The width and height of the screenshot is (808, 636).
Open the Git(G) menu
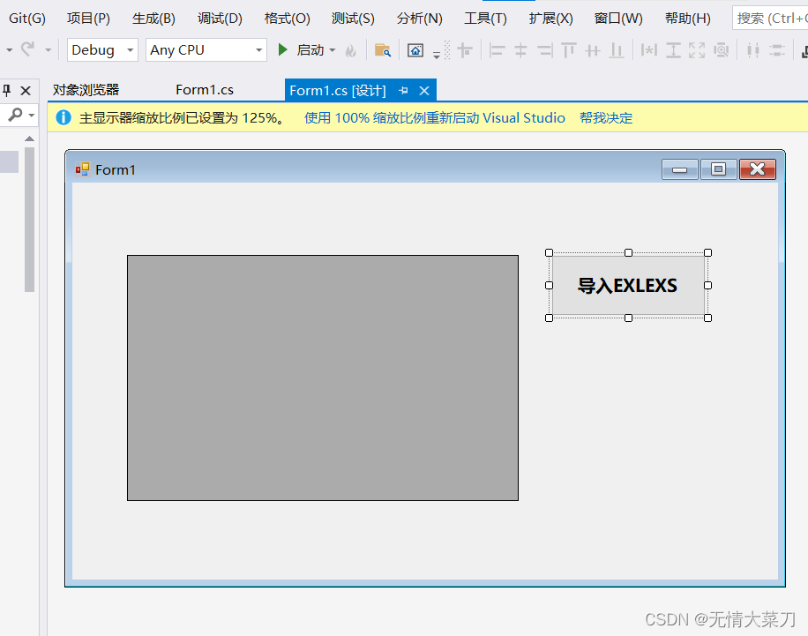click(x=27, y=19)
